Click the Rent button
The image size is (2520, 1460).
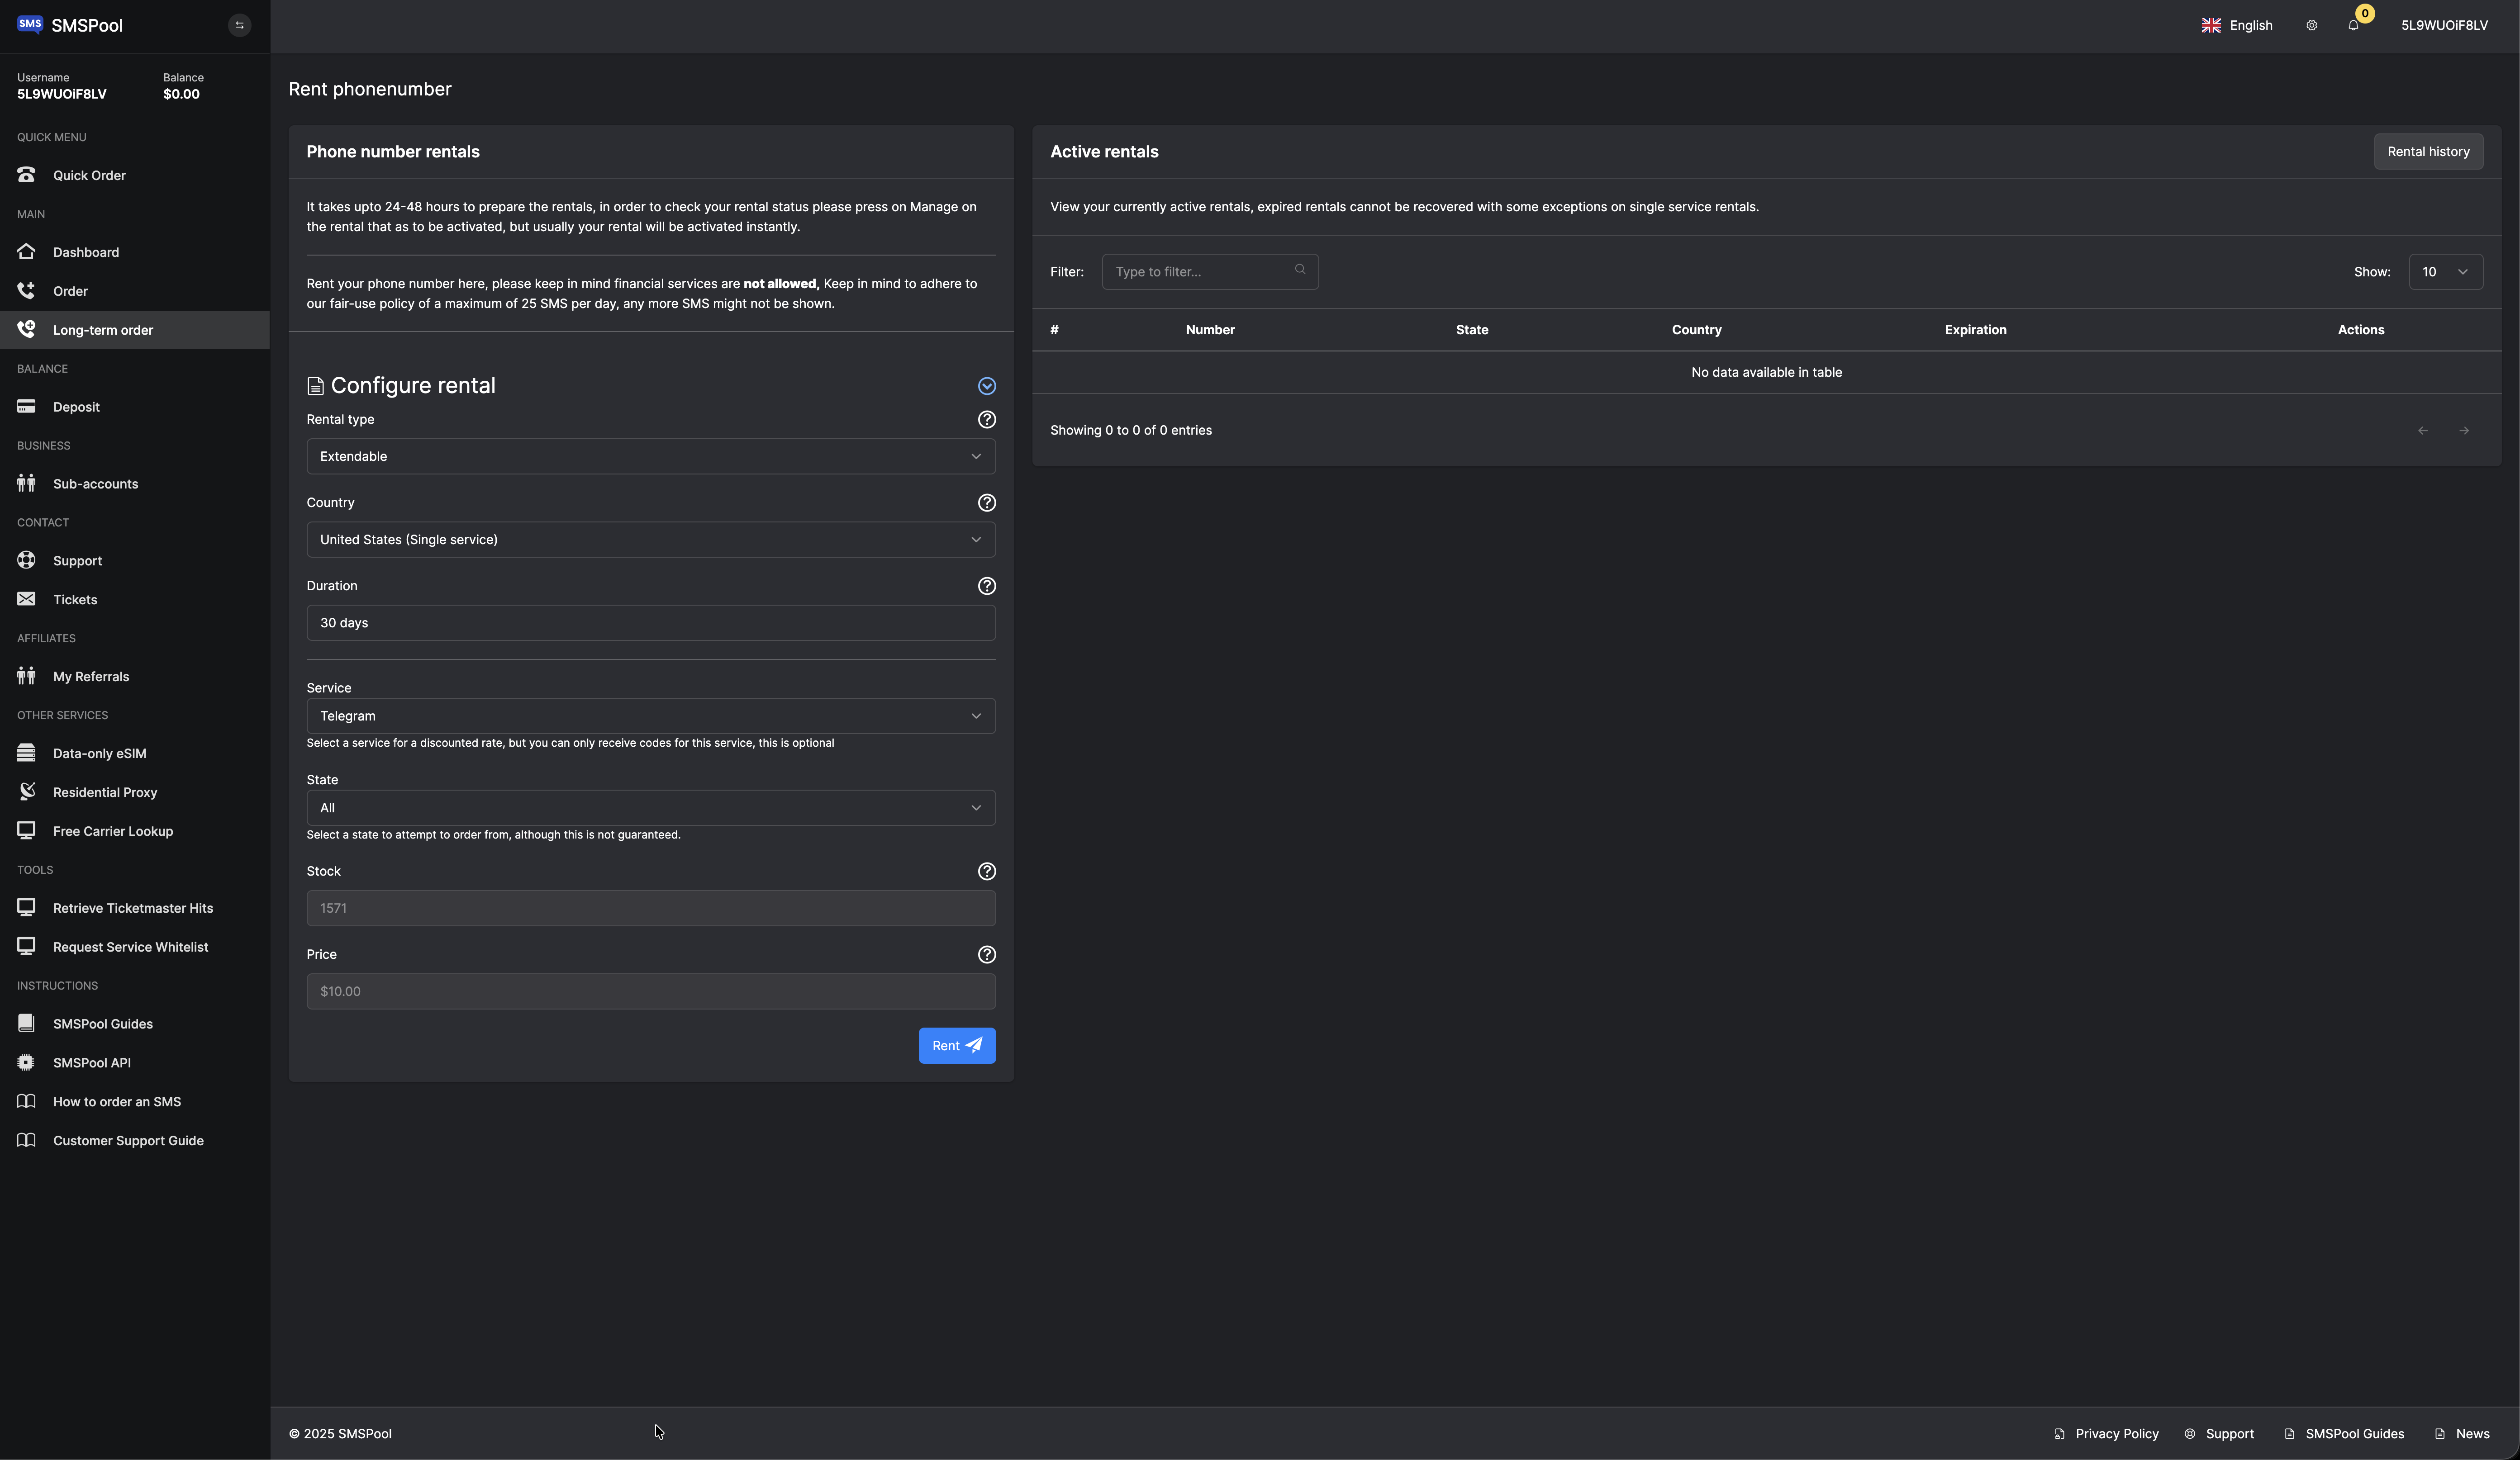pos(956,1045)
